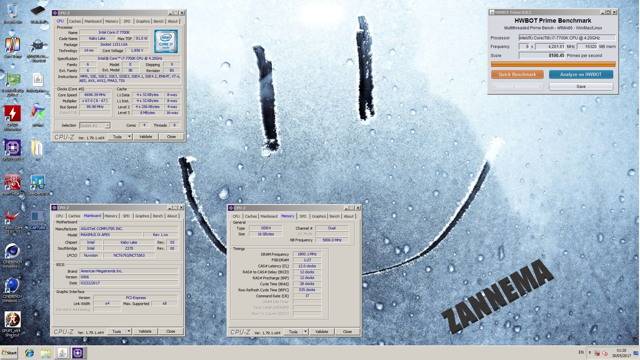Click NB Frequency value 5900.0 MHz
Image resolution: width=640 pixels, height=360 pixels.
click(x=332, y=240)
